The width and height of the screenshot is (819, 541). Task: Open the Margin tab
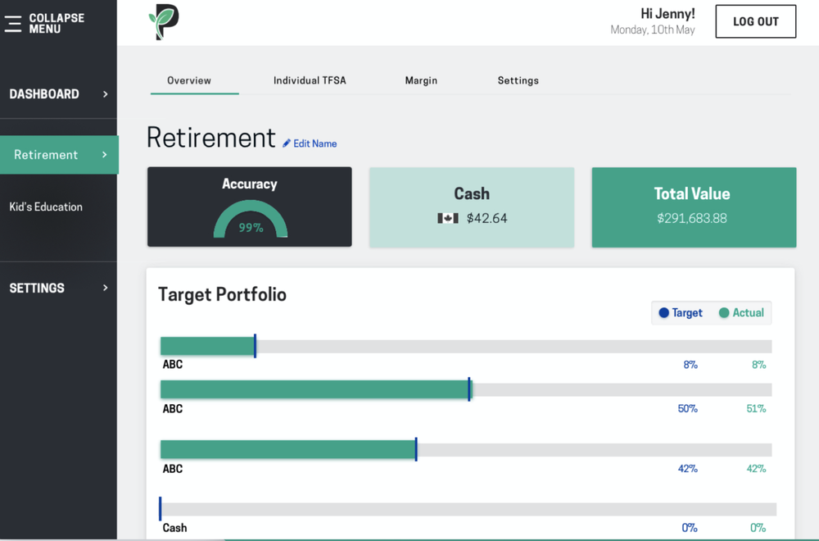pos(421,80)
